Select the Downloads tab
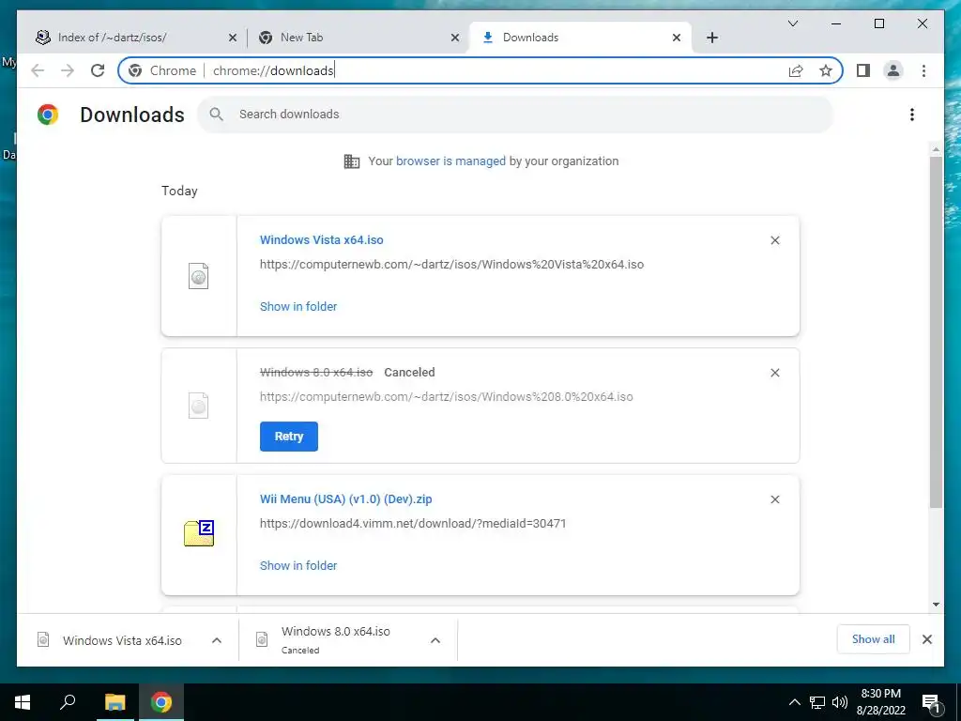 (580, 38)
